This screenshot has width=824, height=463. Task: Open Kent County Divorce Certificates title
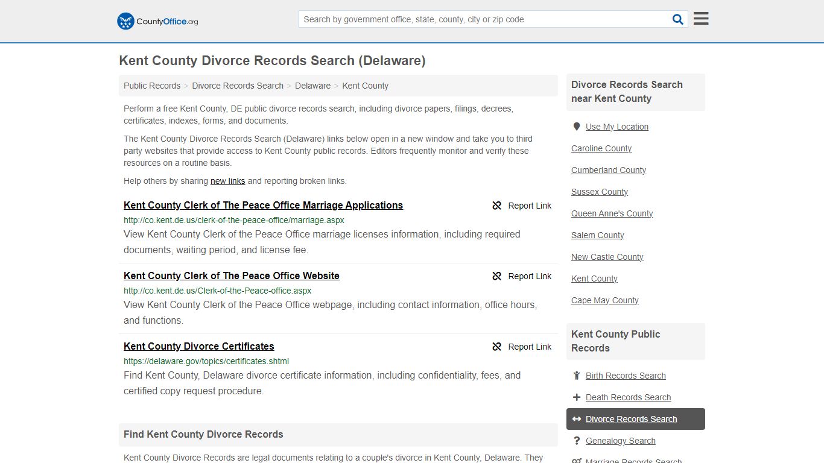199,346
